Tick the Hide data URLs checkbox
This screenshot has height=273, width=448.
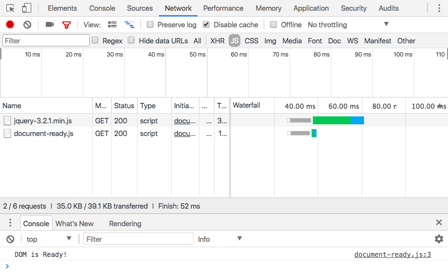pos(131,40)
